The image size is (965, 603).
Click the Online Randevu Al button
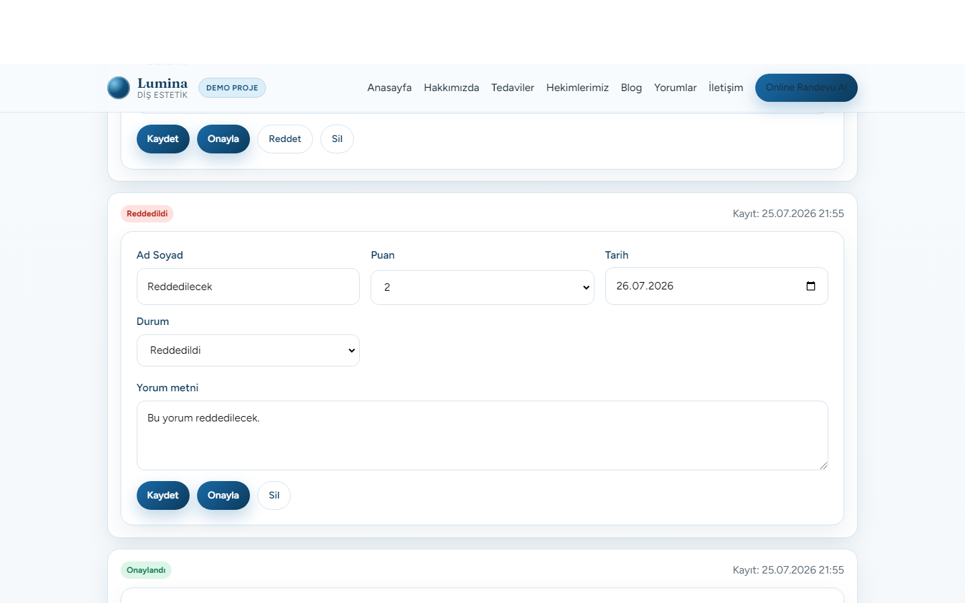pyautogui.click(x=806, y=88)
